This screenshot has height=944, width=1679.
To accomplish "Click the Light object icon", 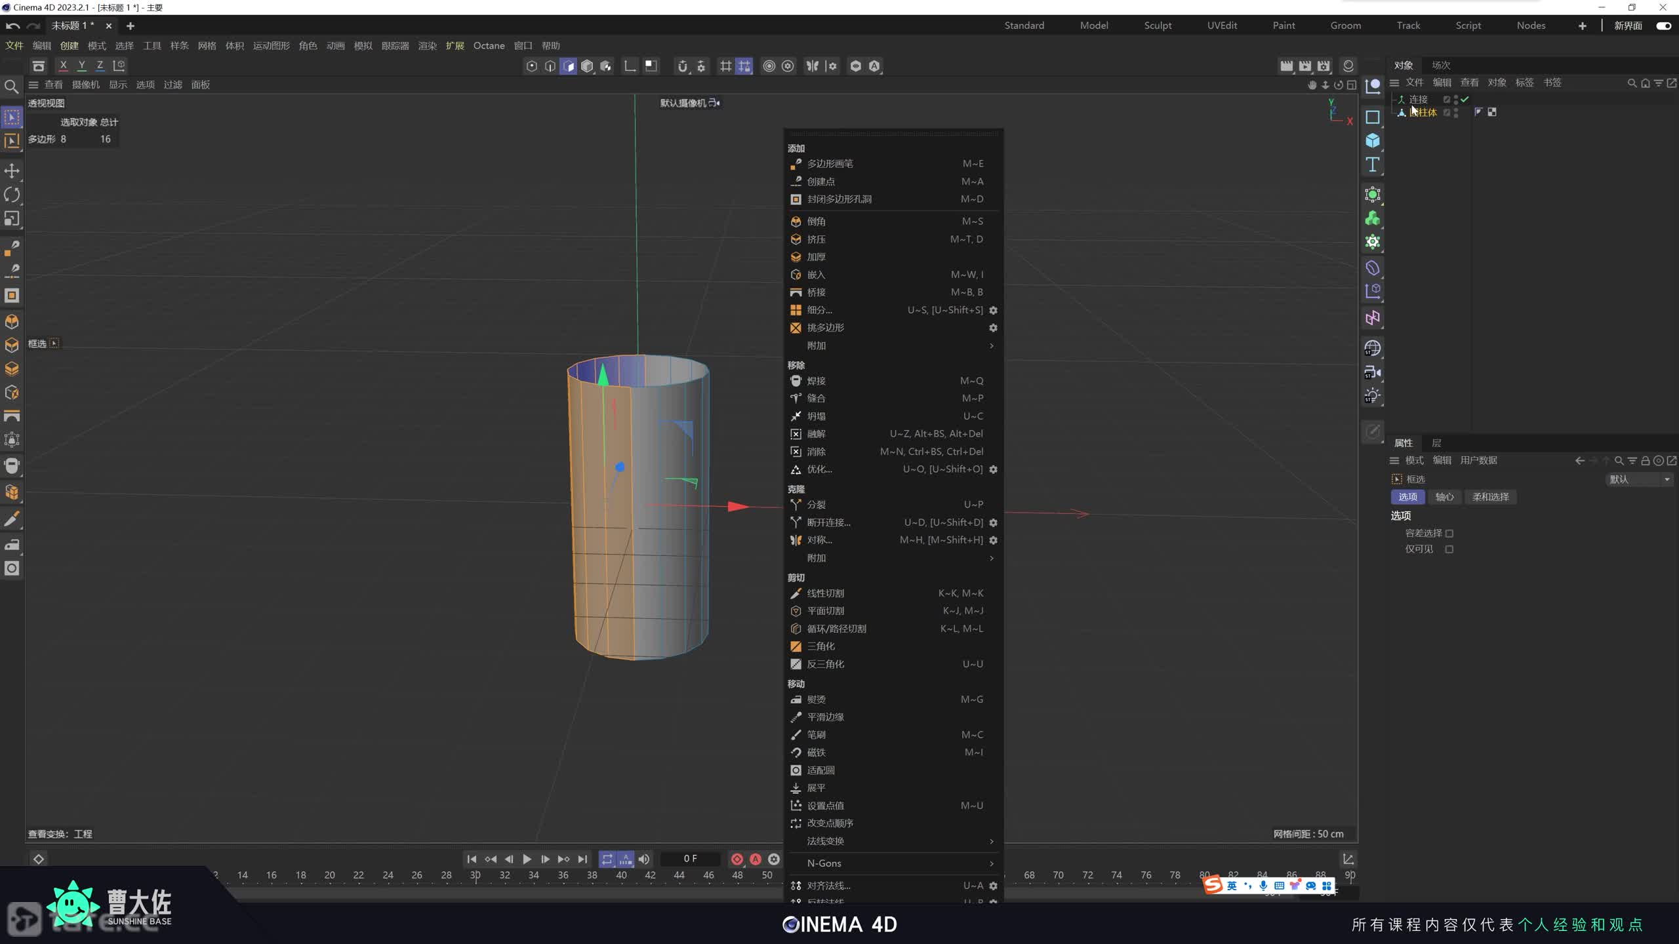I will tap(1372, 396).
